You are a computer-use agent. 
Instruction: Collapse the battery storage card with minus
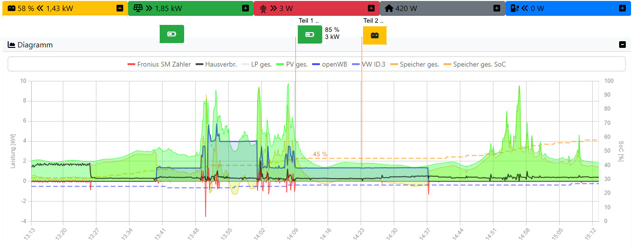click(x=119, y=8)
